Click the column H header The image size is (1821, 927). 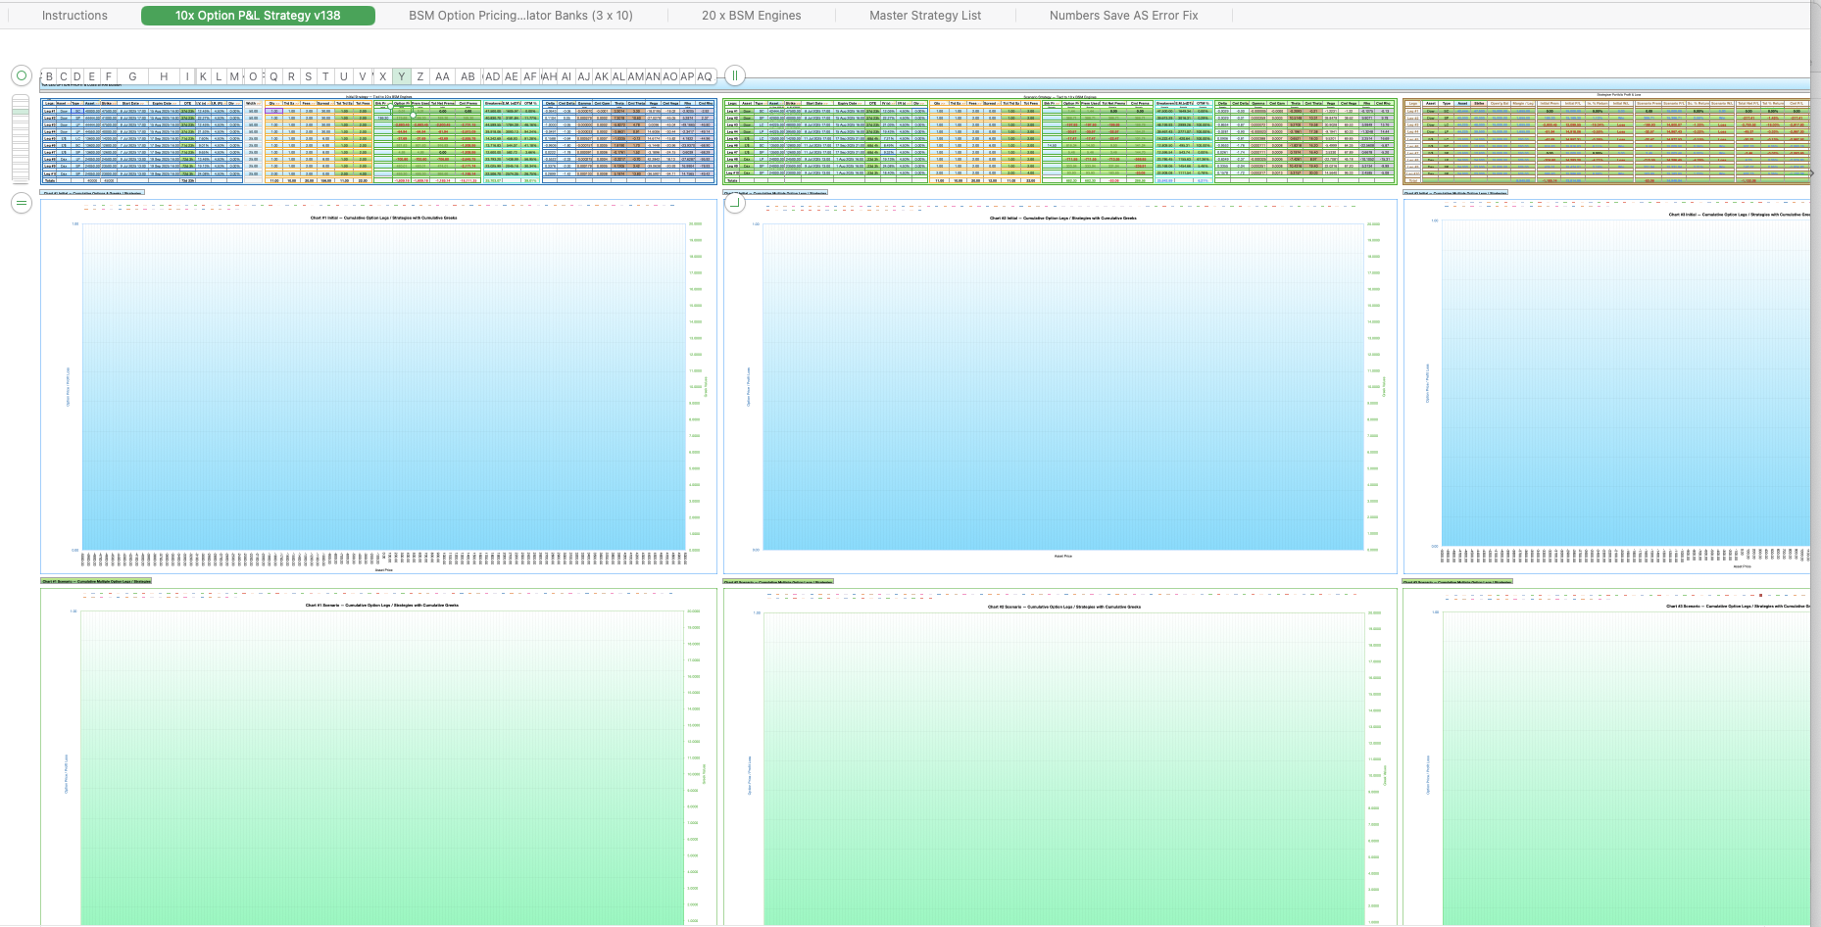click(164, 76)
